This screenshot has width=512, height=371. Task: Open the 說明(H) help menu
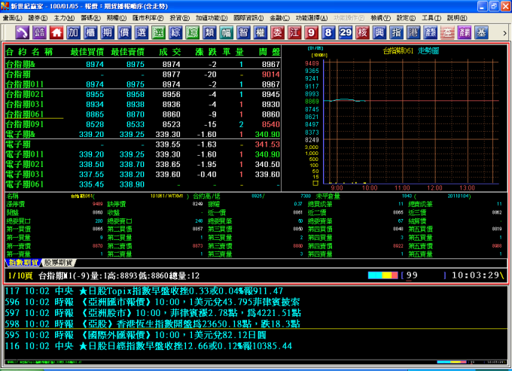[x=457, y=18]
